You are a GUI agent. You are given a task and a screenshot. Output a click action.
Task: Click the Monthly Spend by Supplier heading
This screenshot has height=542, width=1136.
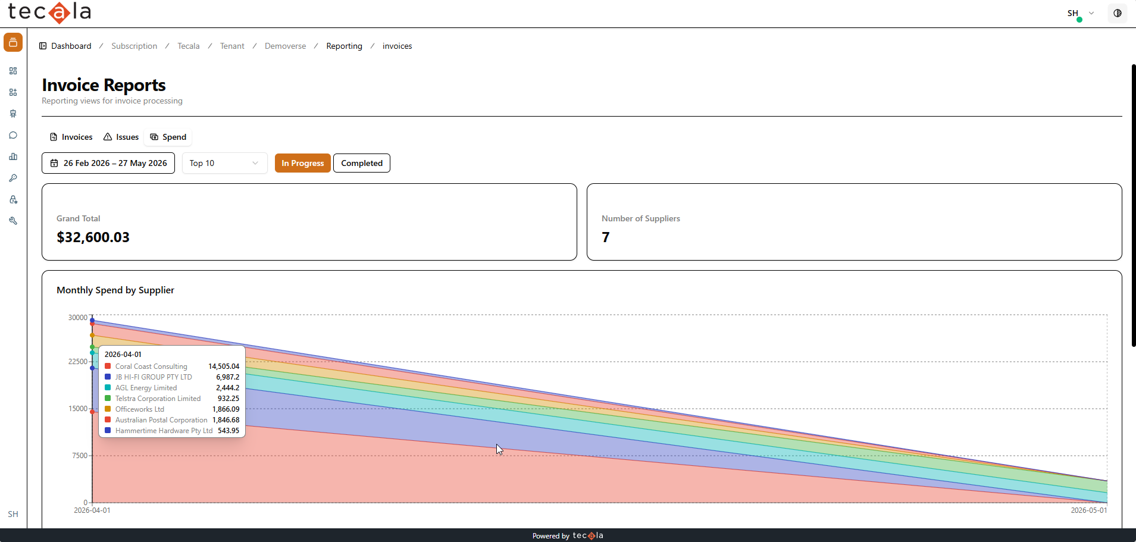[115, 290]
